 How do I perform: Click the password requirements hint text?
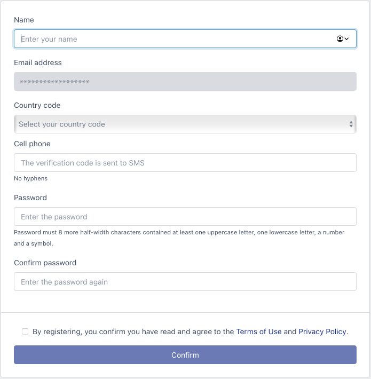179,238
